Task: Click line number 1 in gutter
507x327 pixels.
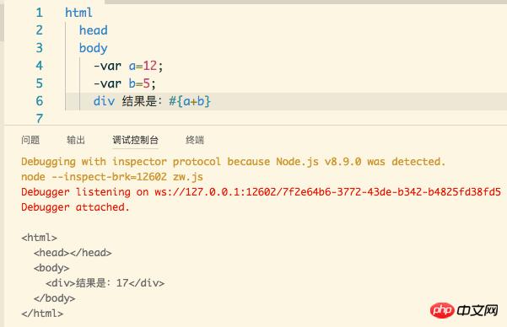Action: coord(39,13)
